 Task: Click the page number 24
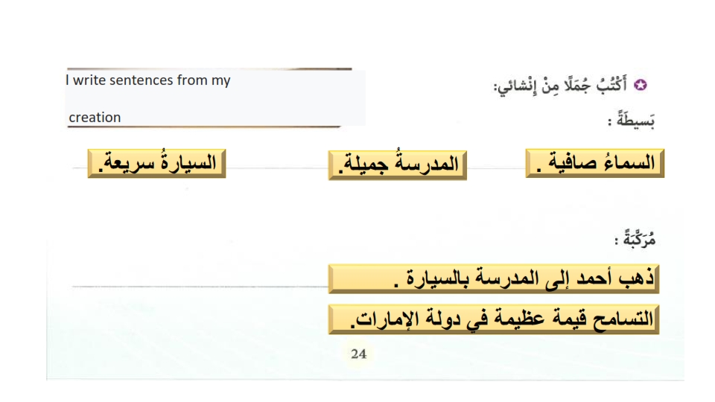[x=358, y=354]
